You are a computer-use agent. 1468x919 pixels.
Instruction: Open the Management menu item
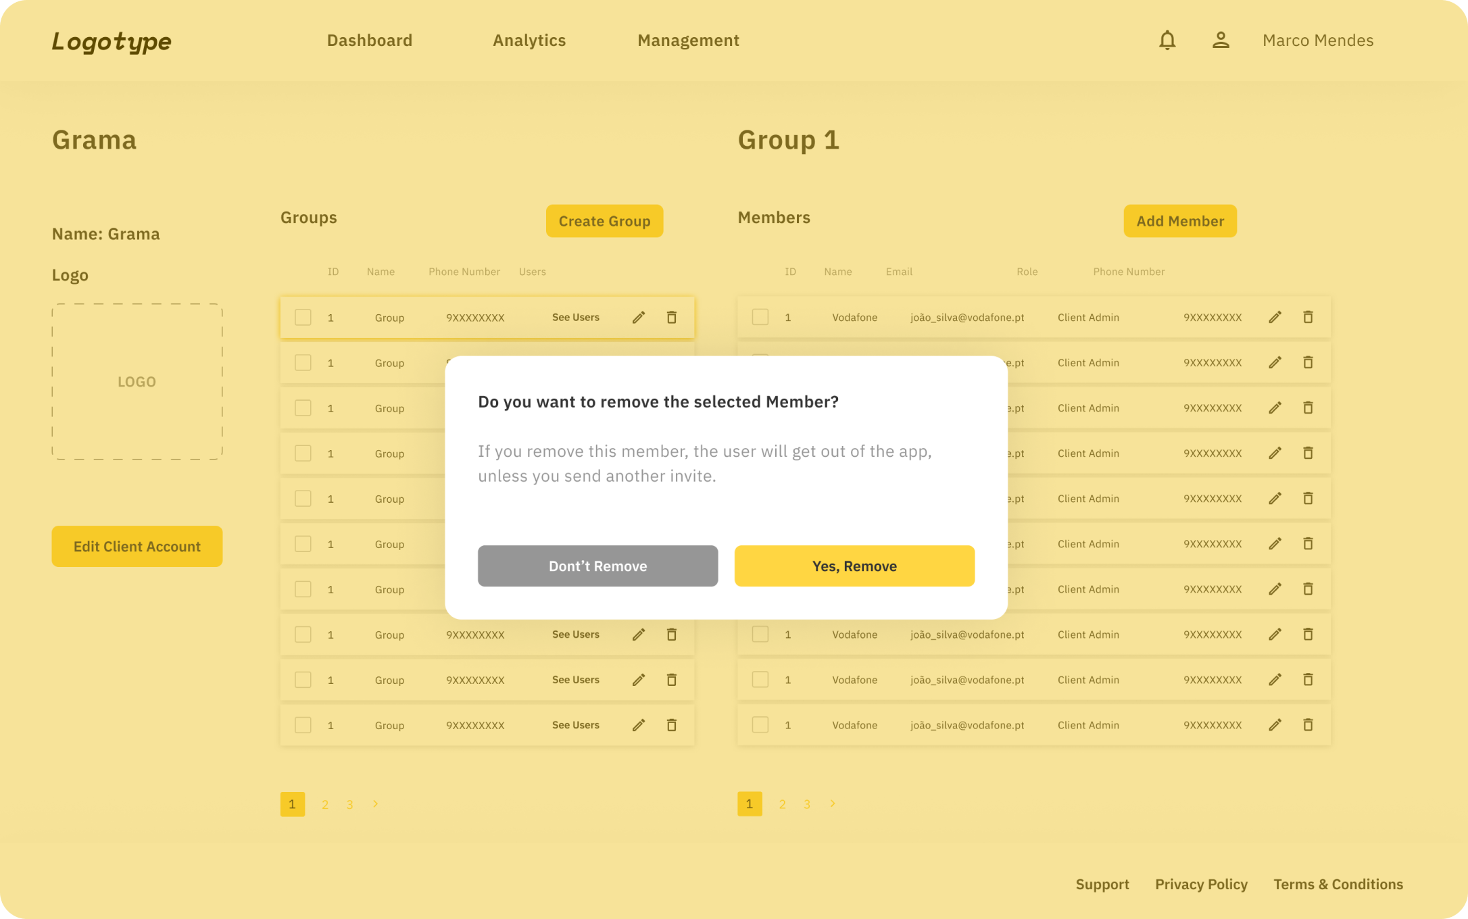pyautogui.click(x=688, y=41)
